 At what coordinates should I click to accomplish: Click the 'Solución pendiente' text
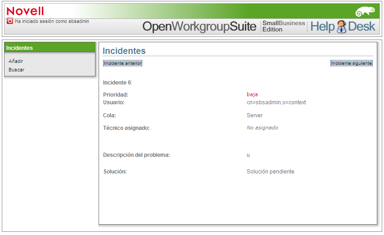pos(271,172)
